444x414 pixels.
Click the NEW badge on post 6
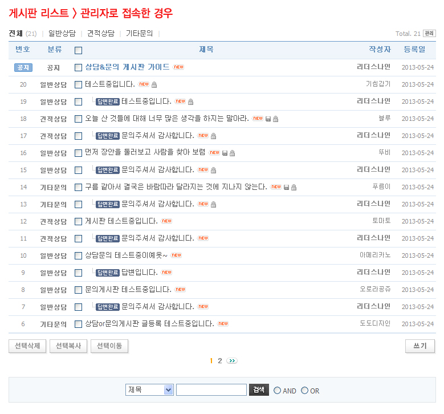[x=223, y=323]
